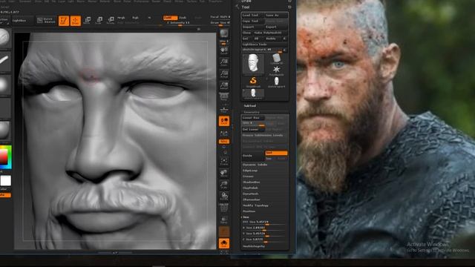Open the current brush thumbnail at top left
The width and height of the screenshot is (475, 267).
[4, 38]
